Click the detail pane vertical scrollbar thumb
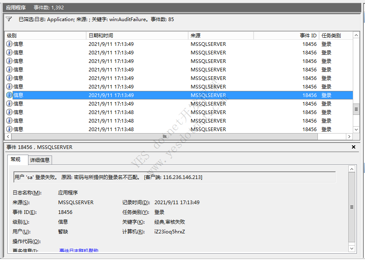 [x=352, y=207]
